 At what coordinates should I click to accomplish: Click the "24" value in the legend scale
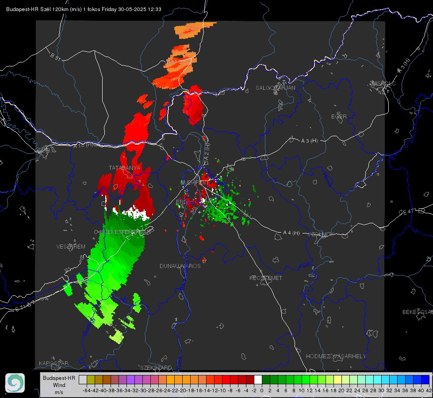357,390
